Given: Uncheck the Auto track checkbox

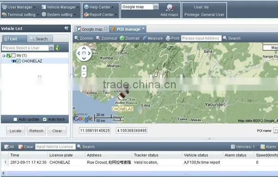Looking at the screenshot, I should click(x=44, y=119).
